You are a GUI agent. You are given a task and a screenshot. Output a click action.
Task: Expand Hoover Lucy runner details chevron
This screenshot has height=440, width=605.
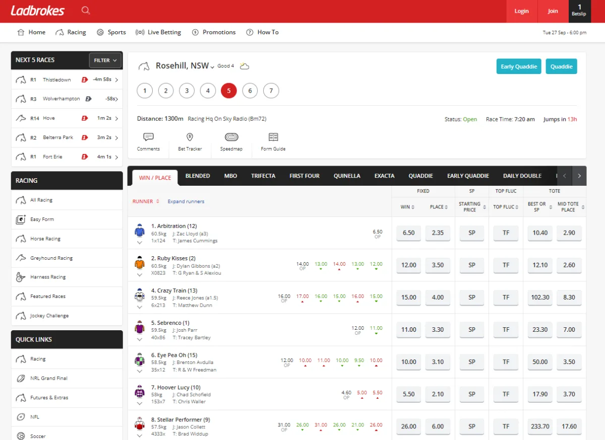tap(140, 403)
